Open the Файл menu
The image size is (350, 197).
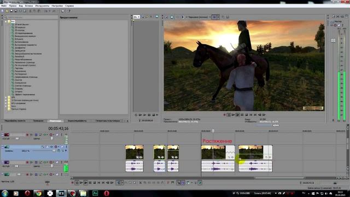[x=4, y=6]
